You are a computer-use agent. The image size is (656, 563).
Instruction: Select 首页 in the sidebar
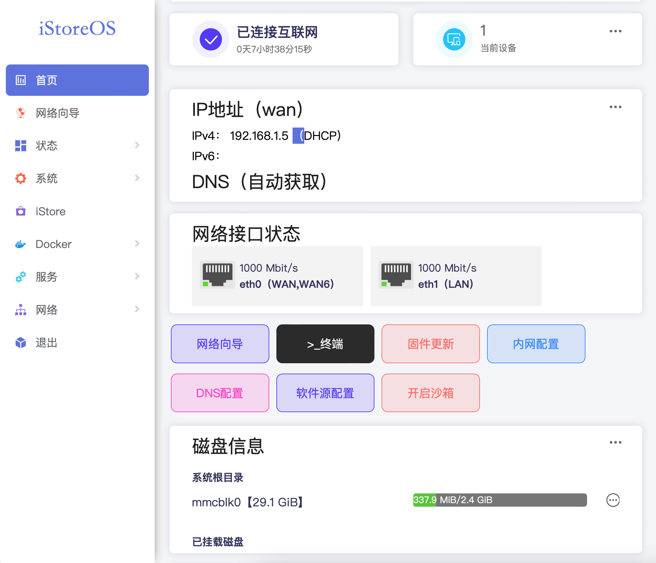pos(77,80)
